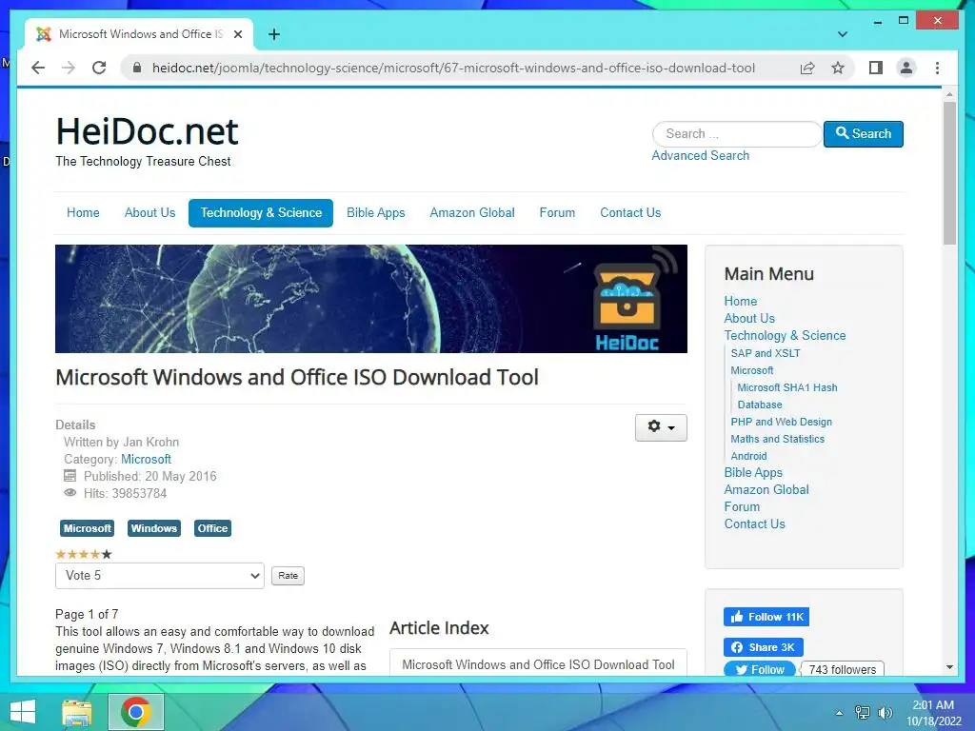975x731 pixels.
Task: Open the browser side panel icon
Action: (876, 68)
